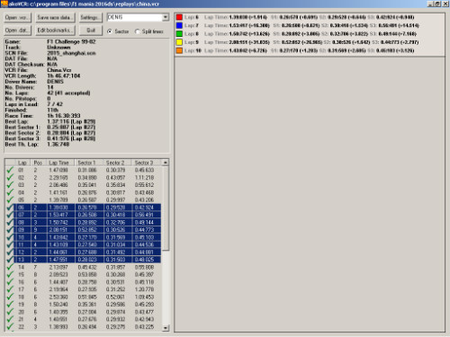450x337 pixels.
Task: Sort by the Lap Time column header
Action: [x=60, y=163]
